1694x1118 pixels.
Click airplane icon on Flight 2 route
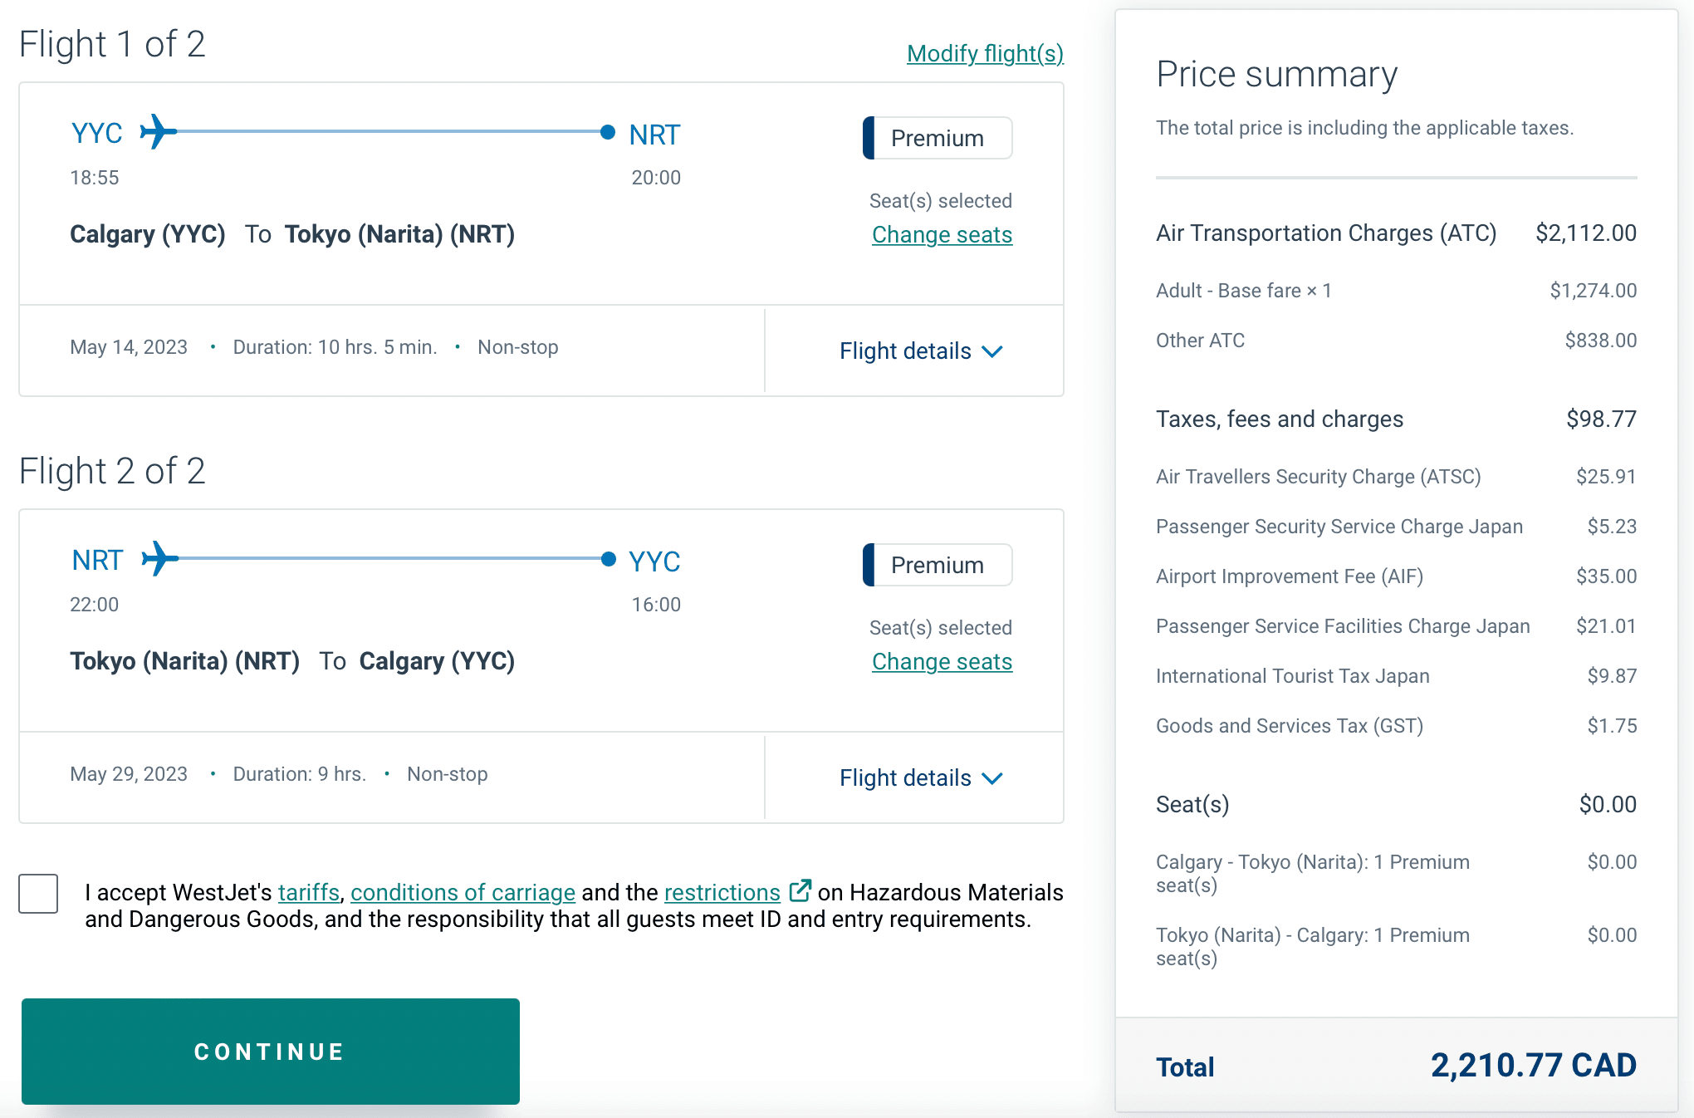(159, 559)
